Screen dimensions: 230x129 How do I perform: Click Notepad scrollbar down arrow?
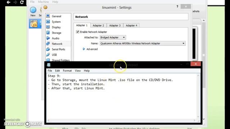coord(198,116)
